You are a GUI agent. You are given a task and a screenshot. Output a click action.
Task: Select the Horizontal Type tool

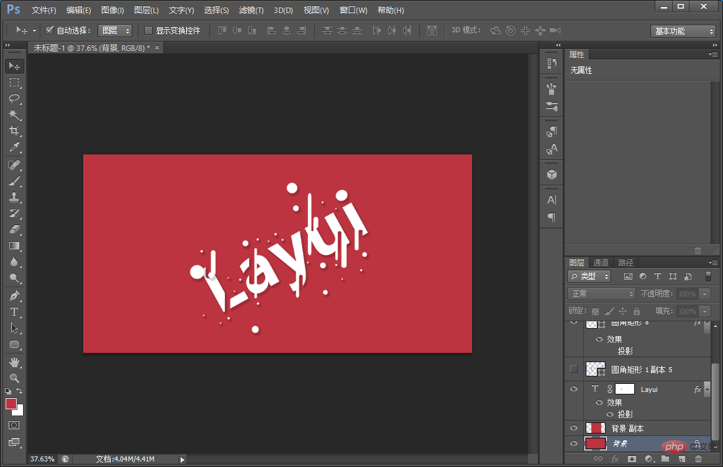click(14, 312)
